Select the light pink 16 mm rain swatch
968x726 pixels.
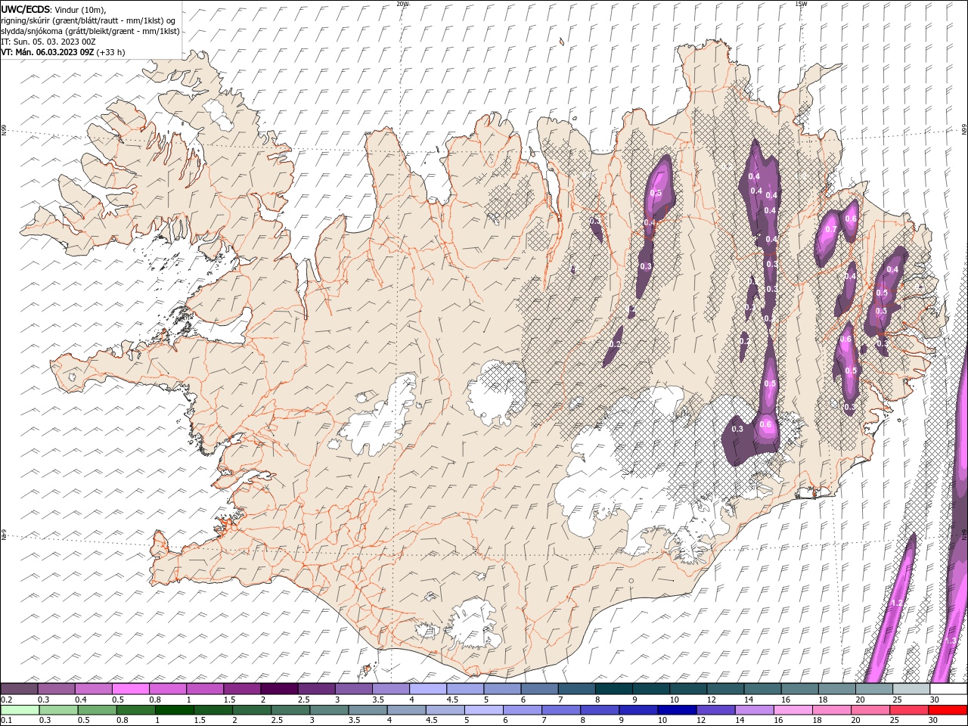tap(793, 710)
